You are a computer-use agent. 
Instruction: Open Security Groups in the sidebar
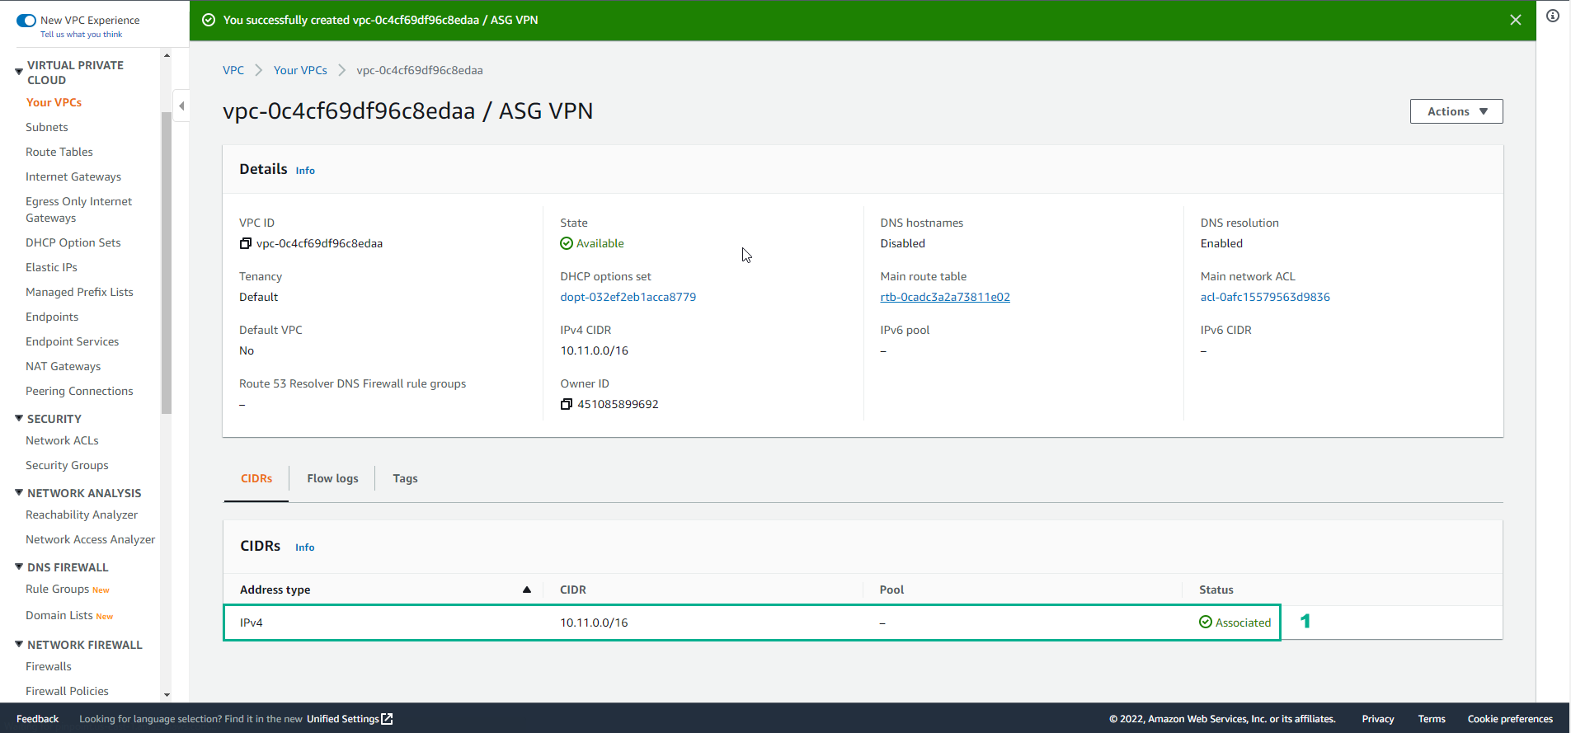click(x=67, y=465)
